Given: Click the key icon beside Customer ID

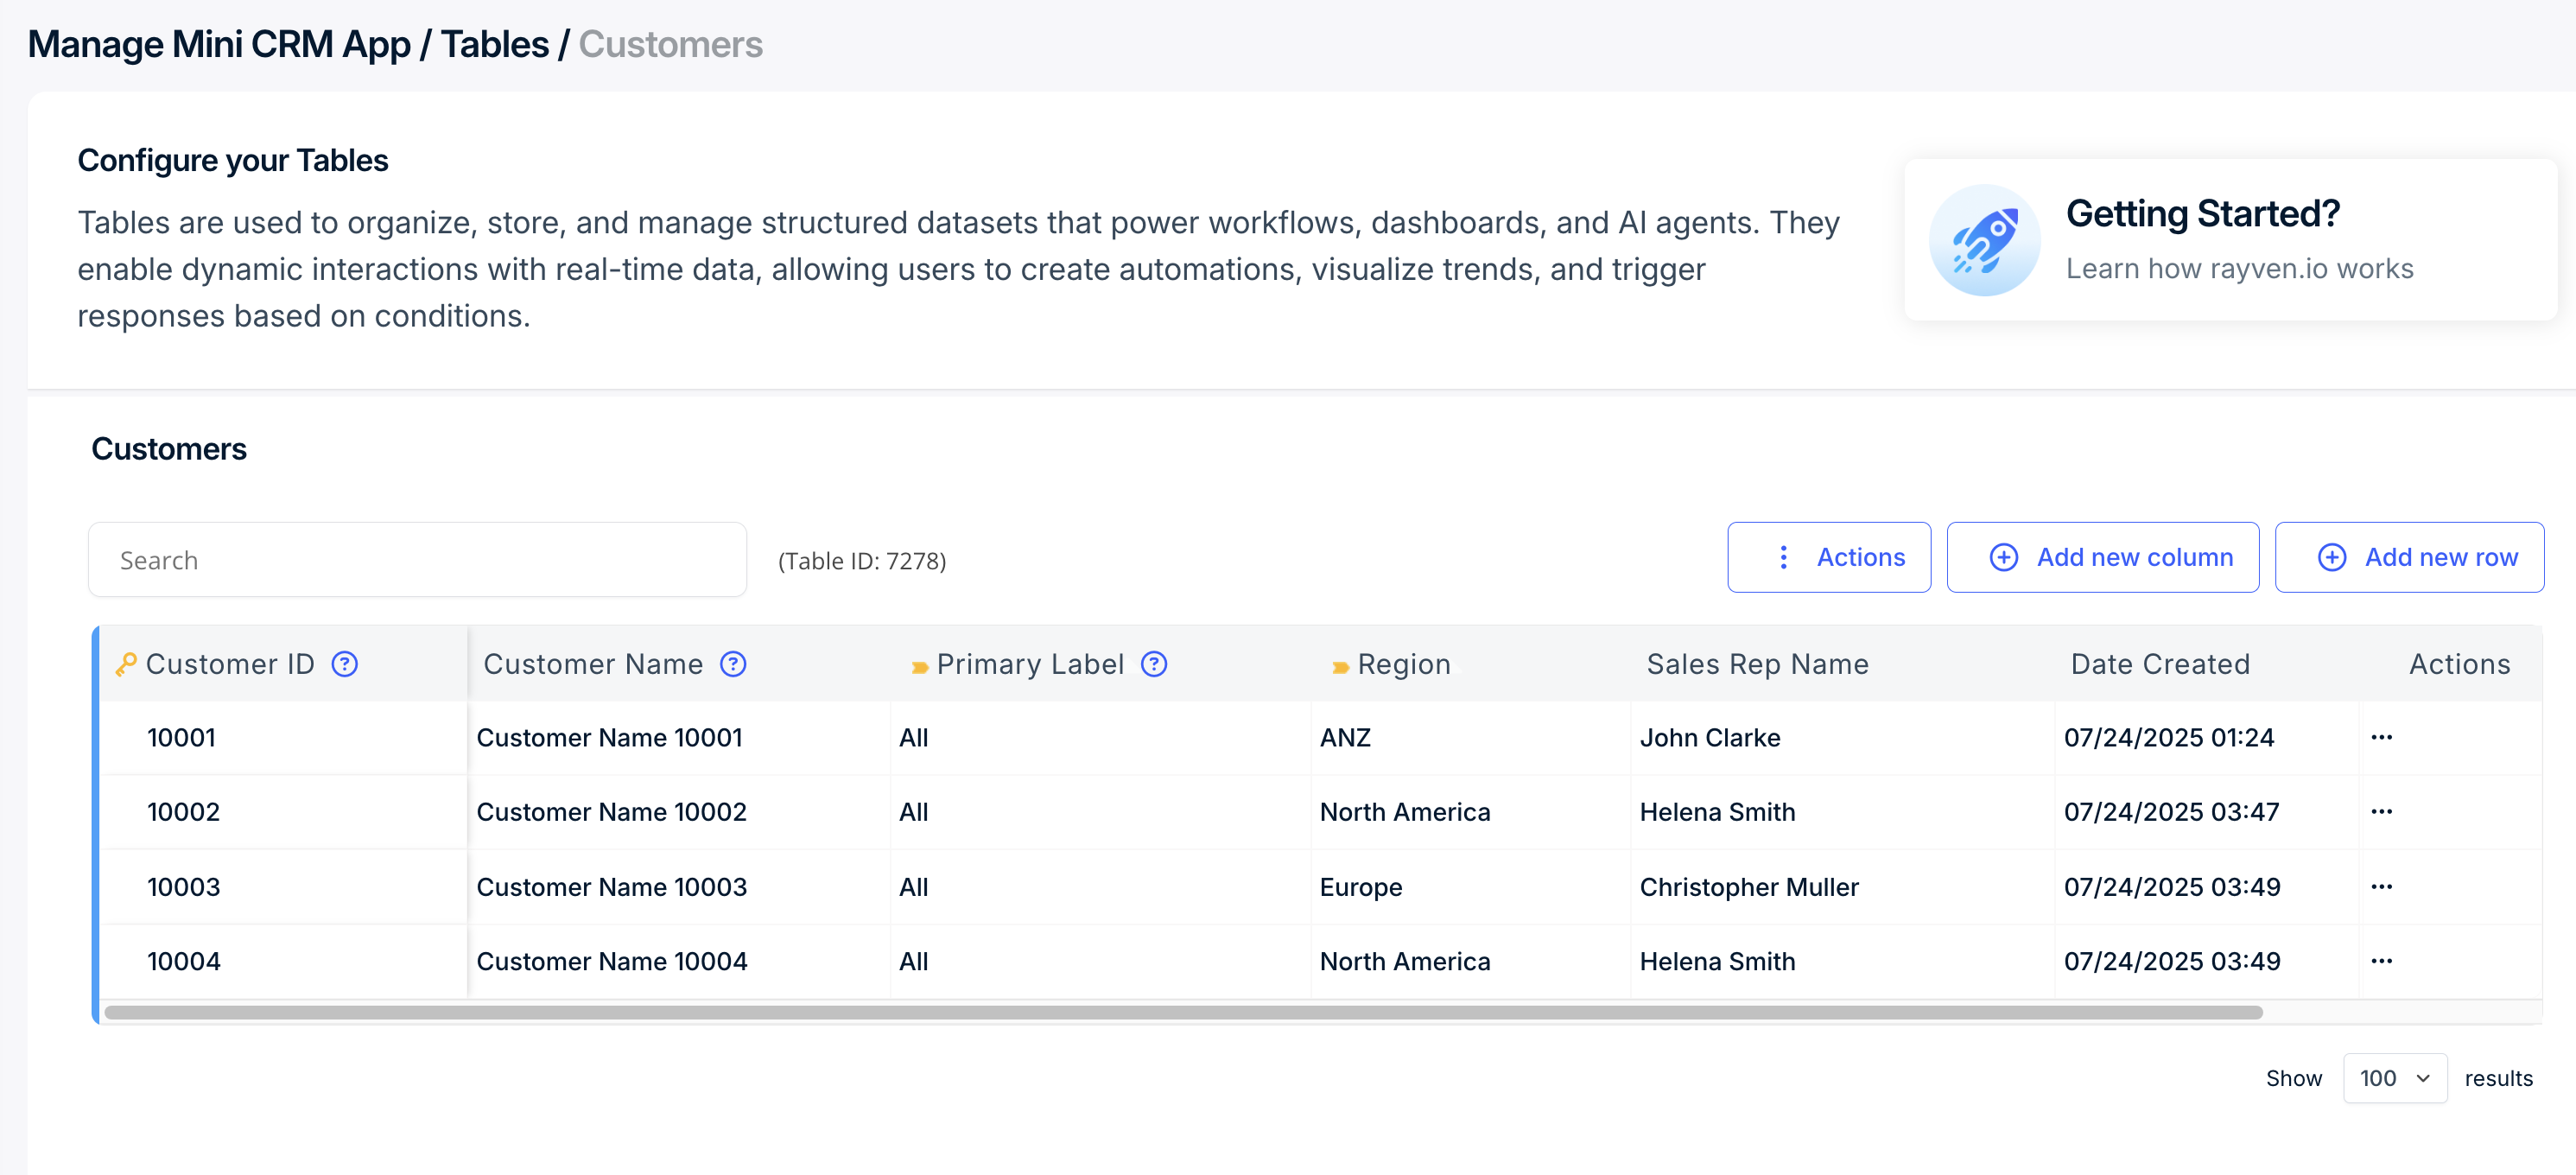Looking at the screenshot, I should pos(126,664).
